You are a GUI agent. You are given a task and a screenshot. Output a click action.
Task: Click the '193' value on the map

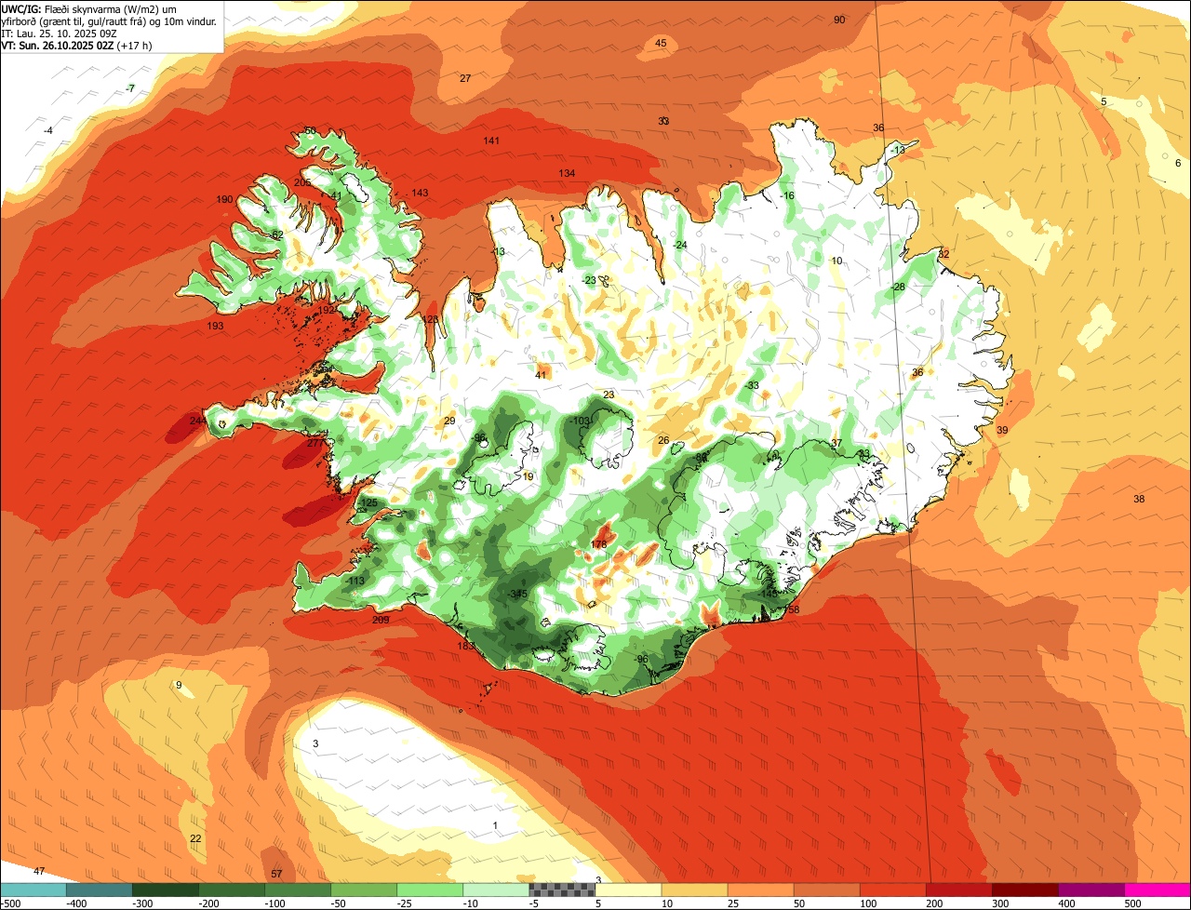pos(215,327)
